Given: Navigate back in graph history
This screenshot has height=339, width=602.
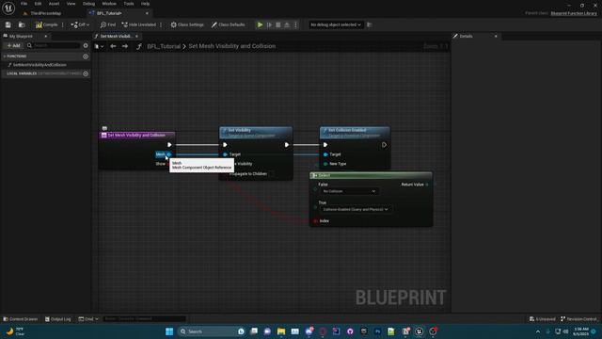Looking at the screenshot, I should point(113,46).
